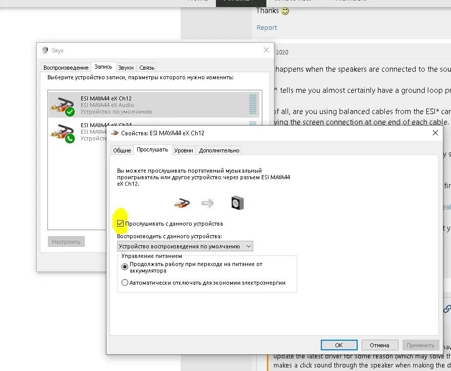Switch to the Запись tab
The image size is (451, 371).
pos(103,67)
